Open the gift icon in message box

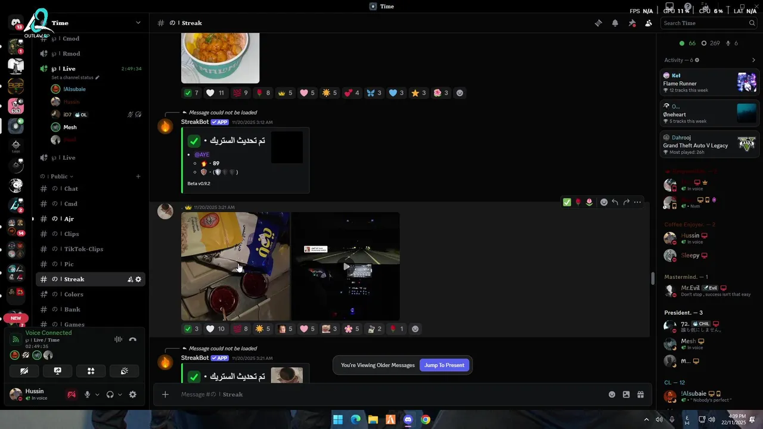coord(641,394)
